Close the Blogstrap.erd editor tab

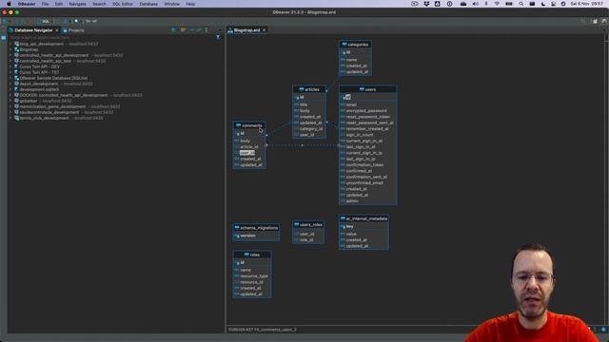tap(265, 29)
